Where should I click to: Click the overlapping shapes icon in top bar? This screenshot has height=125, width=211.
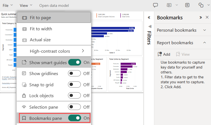coord(201,5)
